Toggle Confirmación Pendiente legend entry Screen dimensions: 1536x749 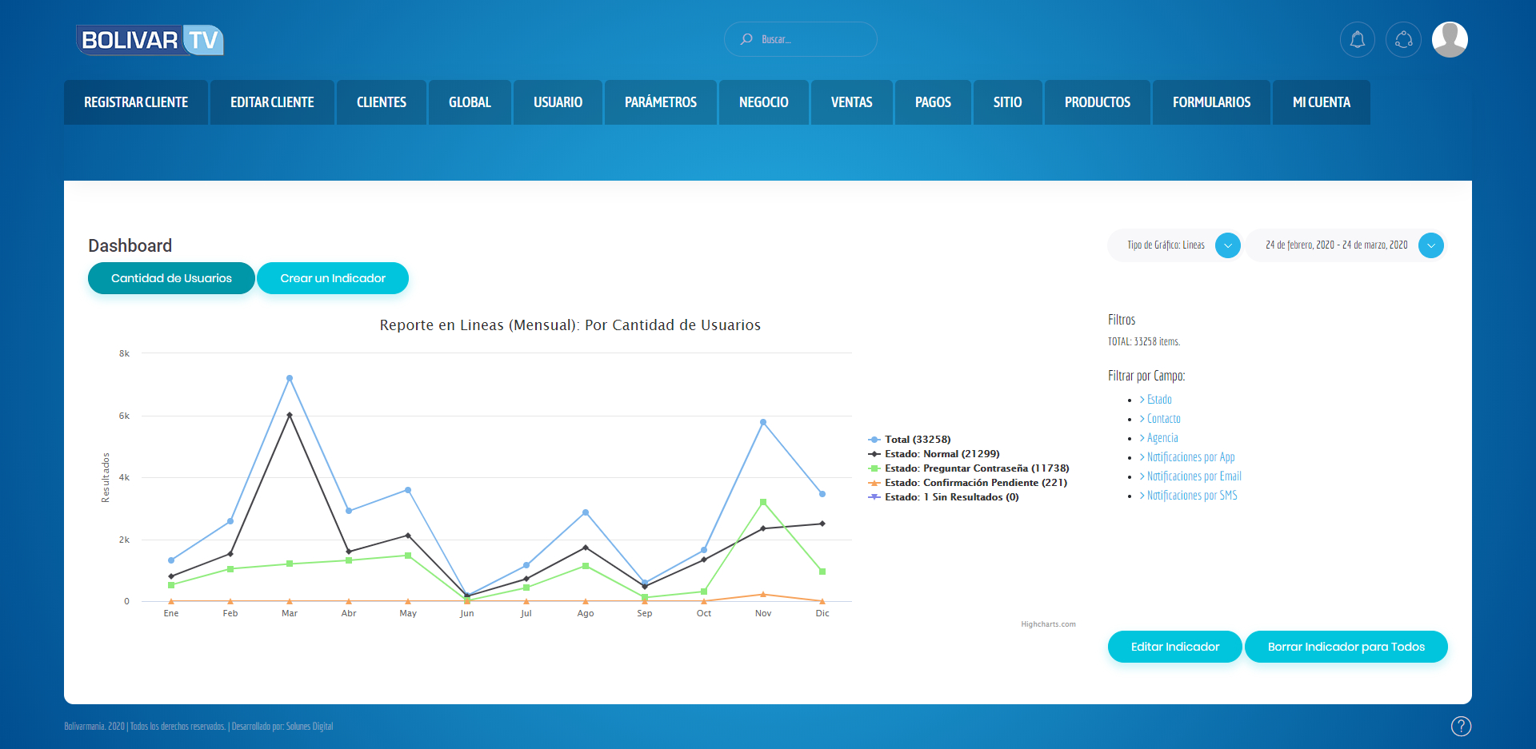[x=968, y=483]
